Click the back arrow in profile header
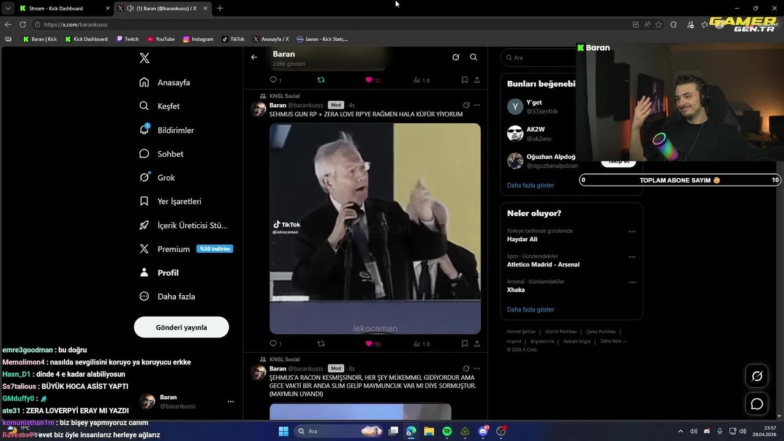784x441 pixels. pyautogui.click(x=254, y=57)
